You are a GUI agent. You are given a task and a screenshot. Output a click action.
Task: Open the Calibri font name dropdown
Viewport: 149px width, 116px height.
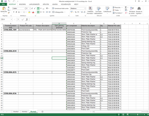pos(25,8)
